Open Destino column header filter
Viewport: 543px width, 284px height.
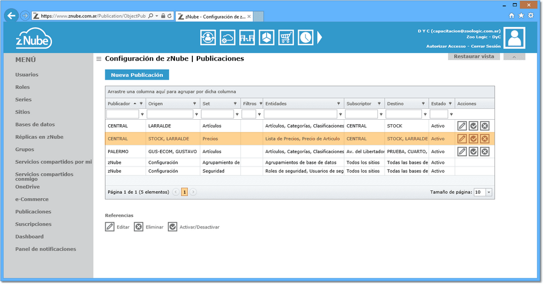423,104
